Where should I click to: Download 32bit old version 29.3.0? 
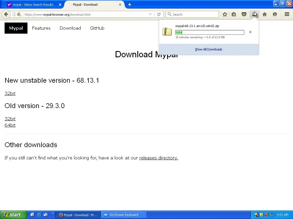(x=10, y=119)
